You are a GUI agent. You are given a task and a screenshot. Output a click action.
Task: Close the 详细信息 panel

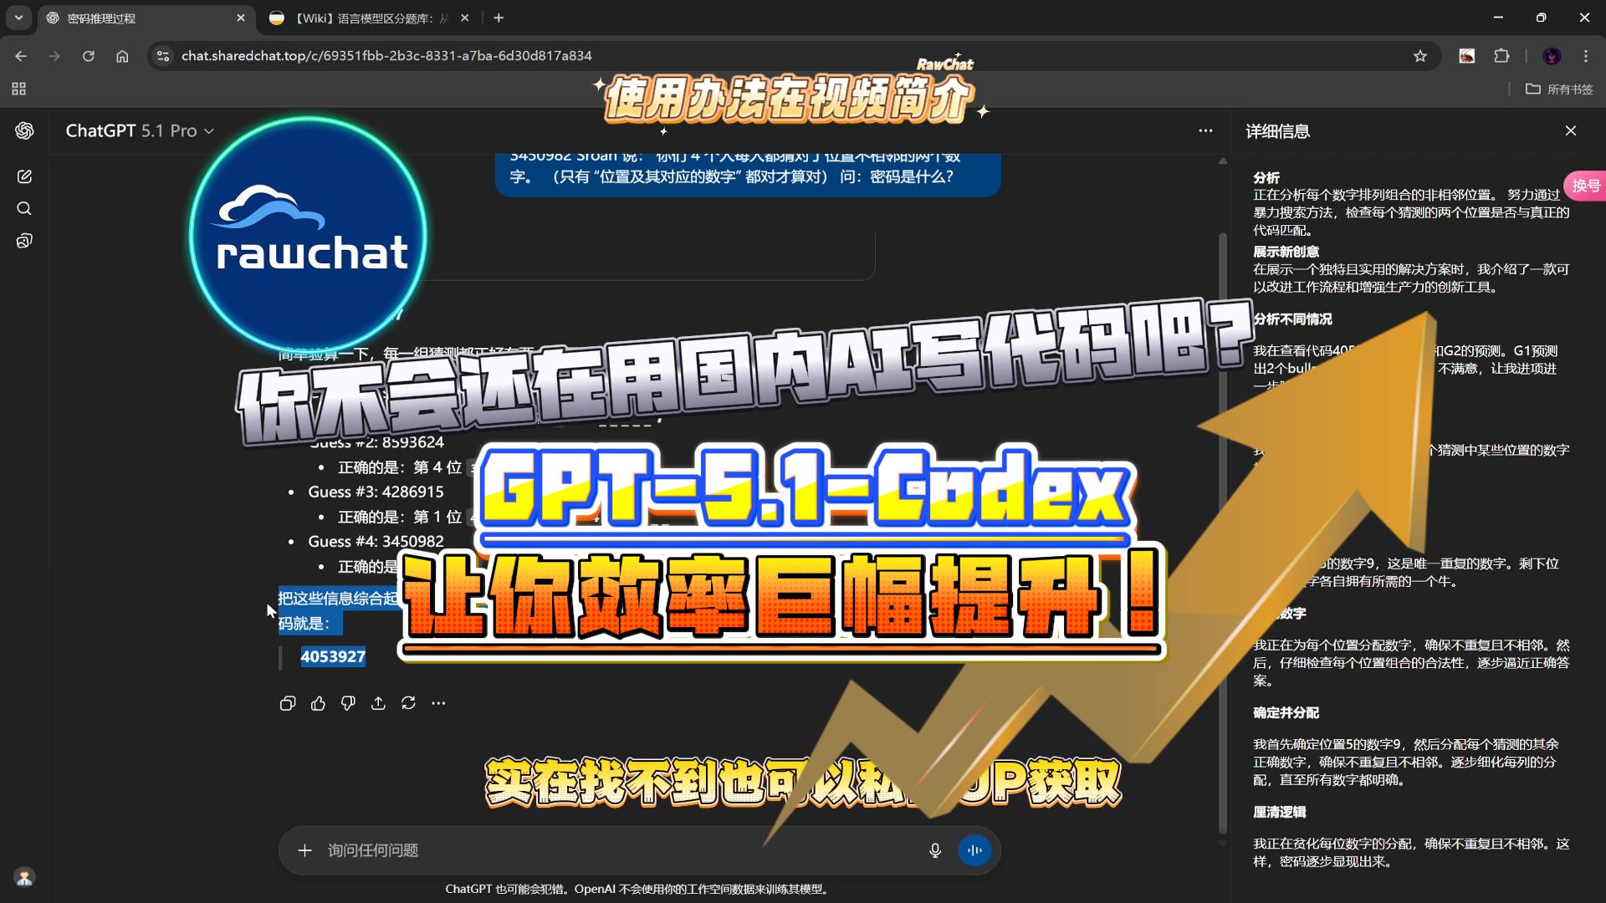pyautogui.click(x=1571, y=130)
